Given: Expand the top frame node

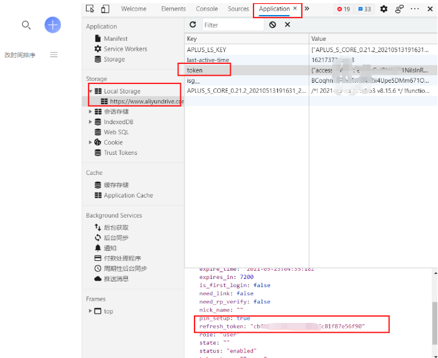Looking at the screenshot, I should click(x=90, y=311).
